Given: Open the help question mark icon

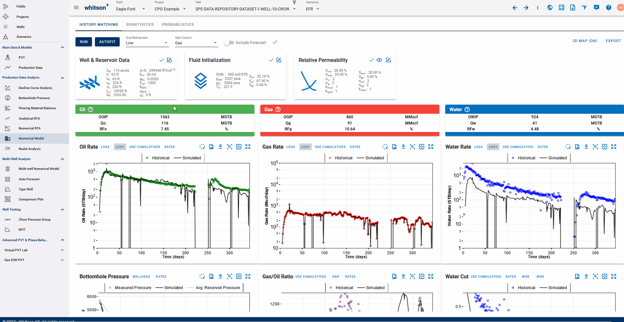Looking at the screenshot, I should tap(609, 7).
